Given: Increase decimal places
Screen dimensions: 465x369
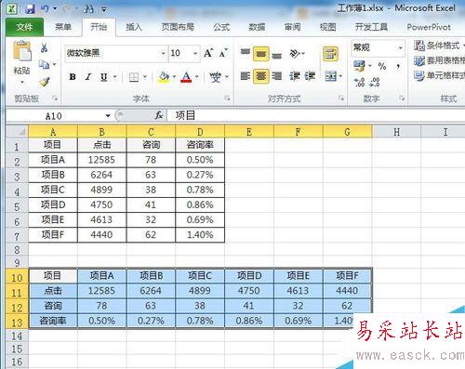Looking at the screenshot, I should (x=359, y=82).
